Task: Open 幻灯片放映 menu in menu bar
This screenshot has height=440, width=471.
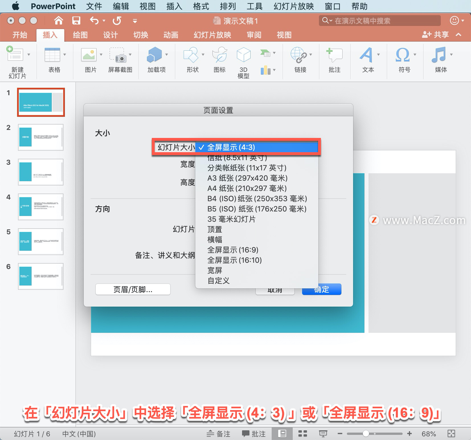Action: pyautogui.click(x=294, y=6)
